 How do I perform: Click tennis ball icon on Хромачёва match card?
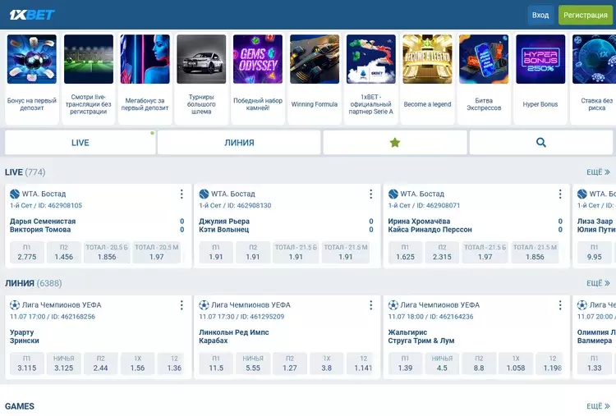(x=393, y=194)
